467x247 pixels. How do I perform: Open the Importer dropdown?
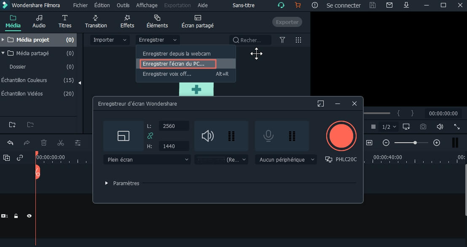coord(110,40)
